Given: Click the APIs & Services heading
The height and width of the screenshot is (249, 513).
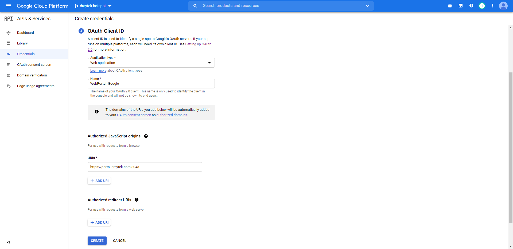Looking at the screenshot, I should pos(34,19).
